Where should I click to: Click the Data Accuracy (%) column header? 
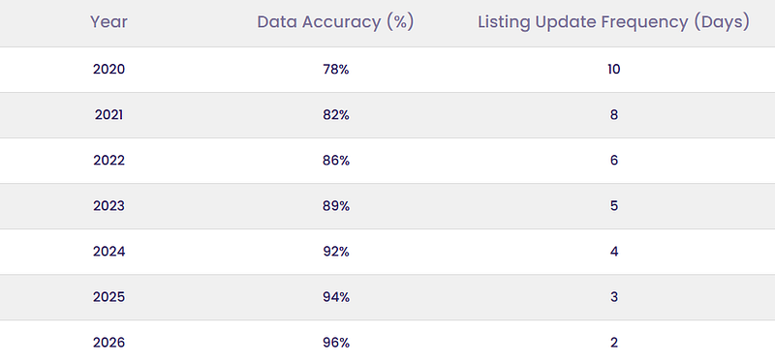coord(335,22)
